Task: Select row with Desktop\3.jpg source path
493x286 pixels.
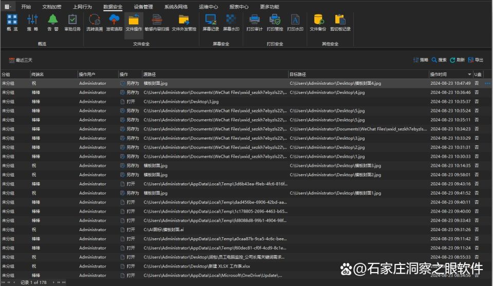Action: coord(245,102)
